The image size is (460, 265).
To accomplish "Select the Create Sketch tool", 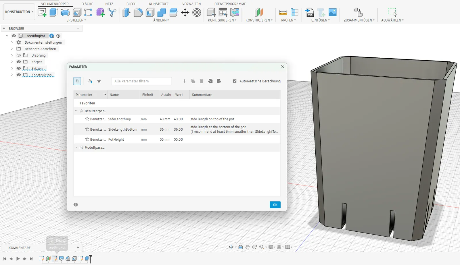I will click(x=42, y=12).
